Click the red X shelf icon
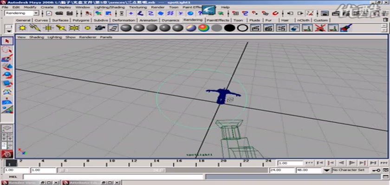 320,28
